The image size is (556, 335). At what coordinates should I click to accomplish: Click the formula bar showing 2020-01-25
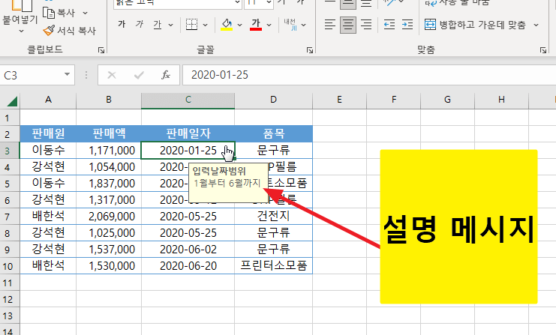coord(368,75)
